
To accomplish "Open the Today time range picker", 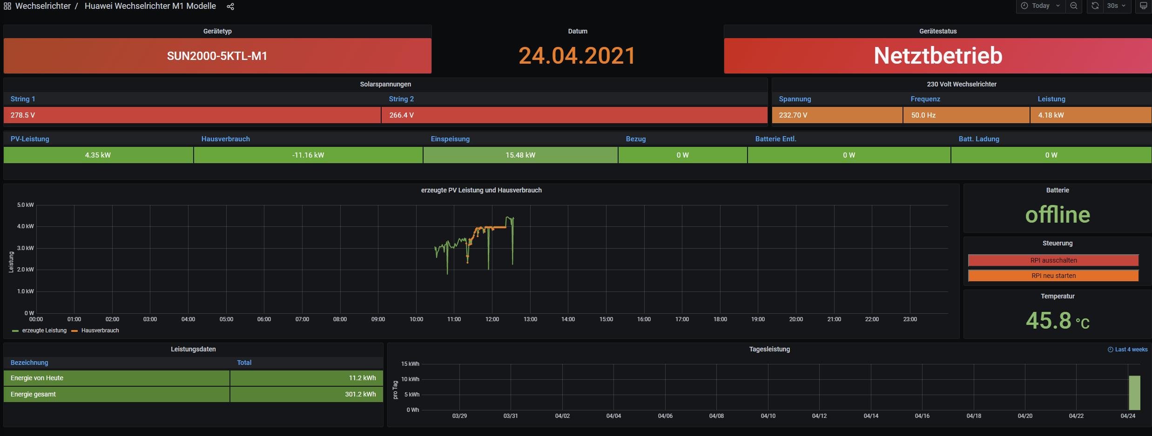I will (x=1041, y=6).
